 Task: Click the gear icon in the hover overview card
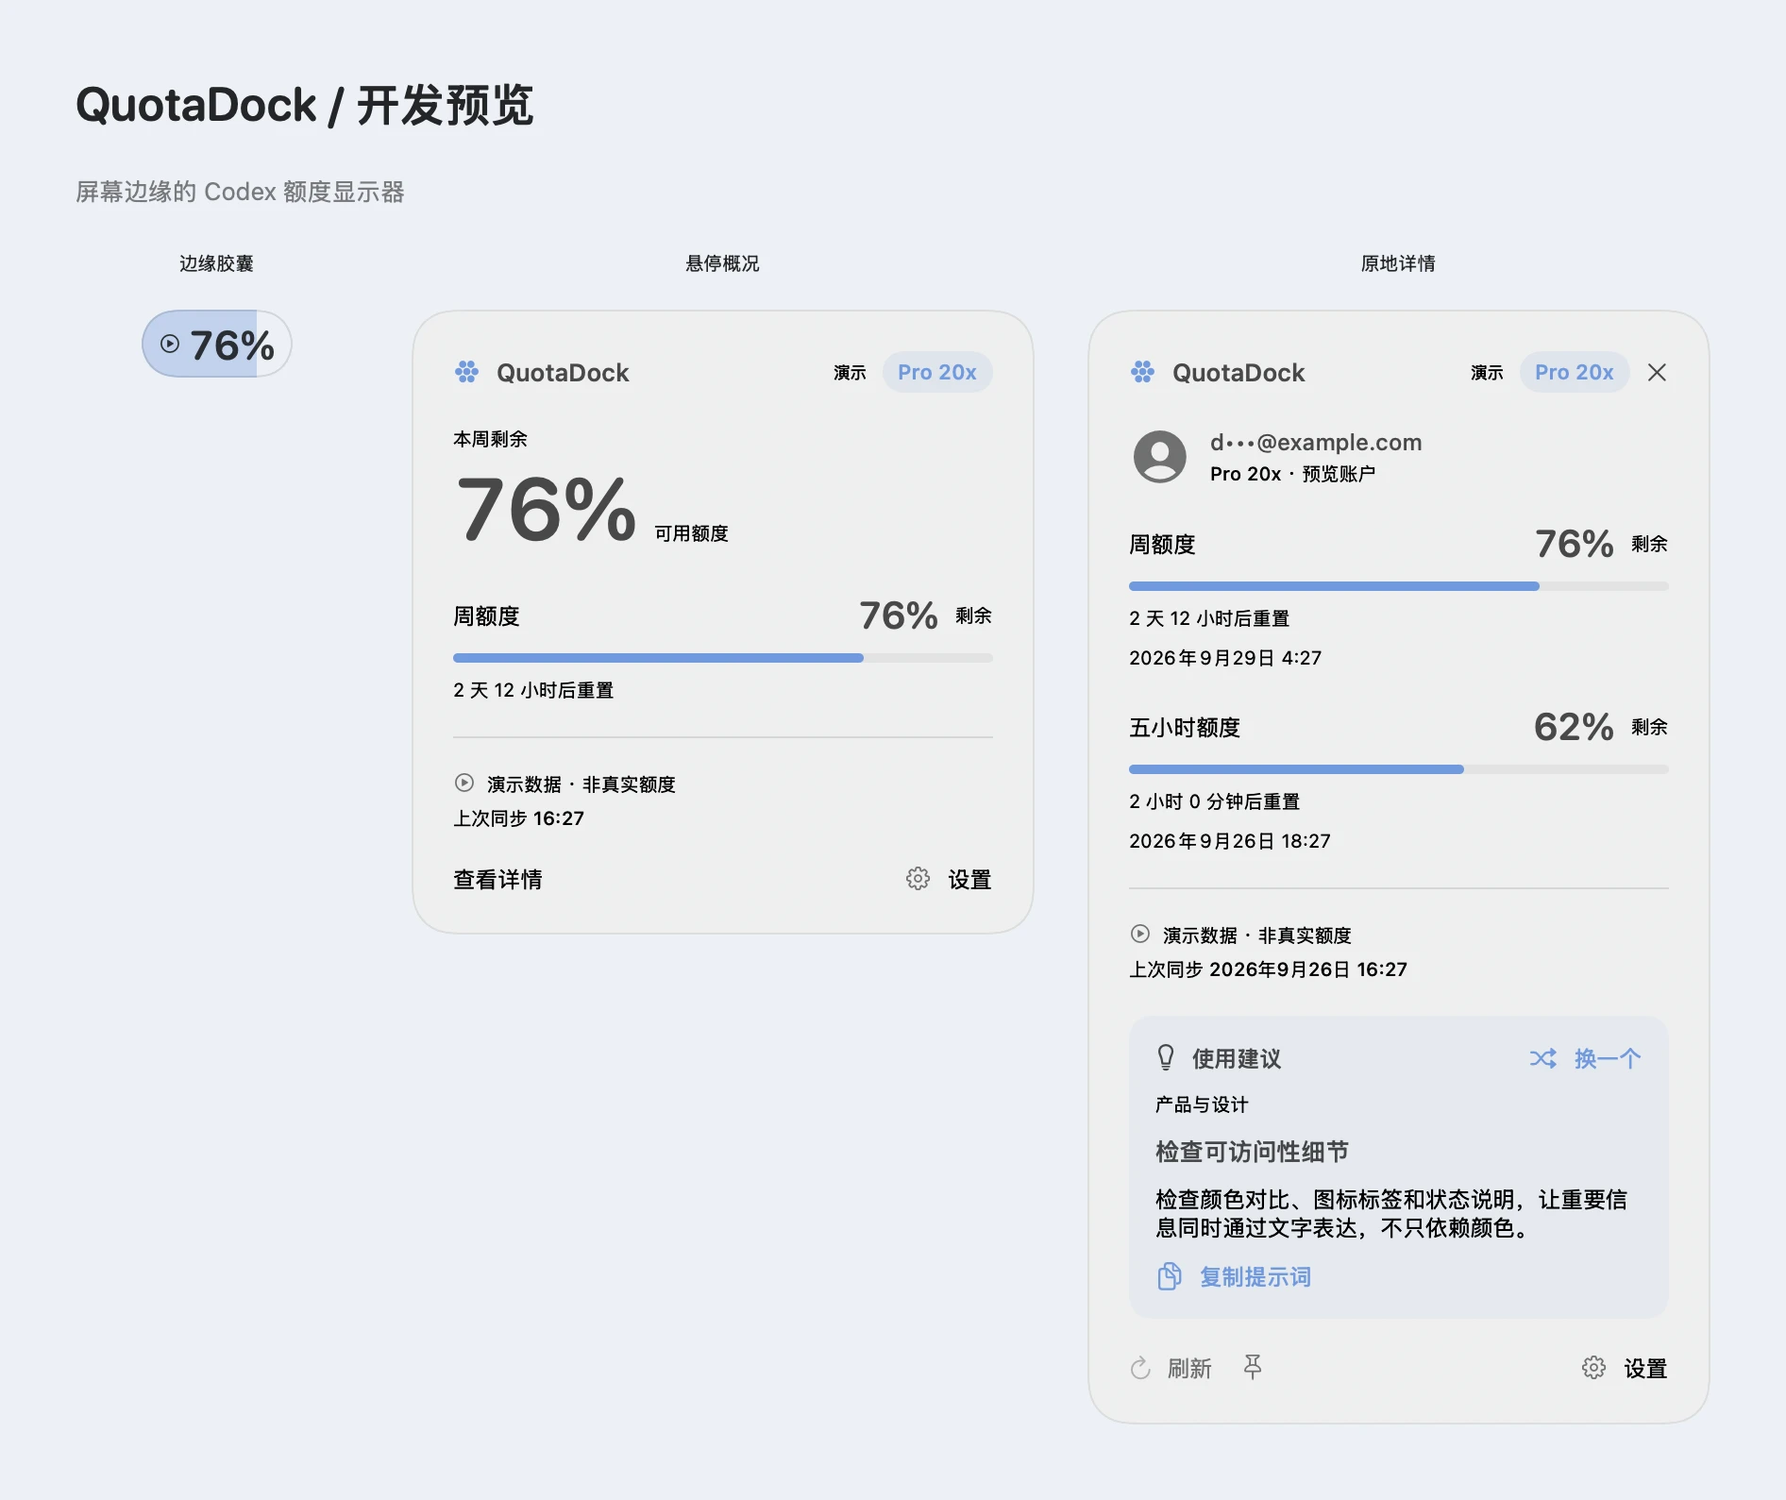[x=918, y=879]
